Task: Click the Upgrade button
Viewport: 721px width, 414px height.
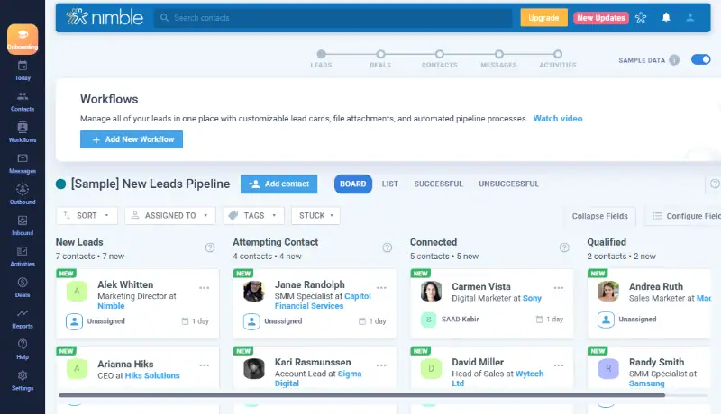Action: (544, 18)
